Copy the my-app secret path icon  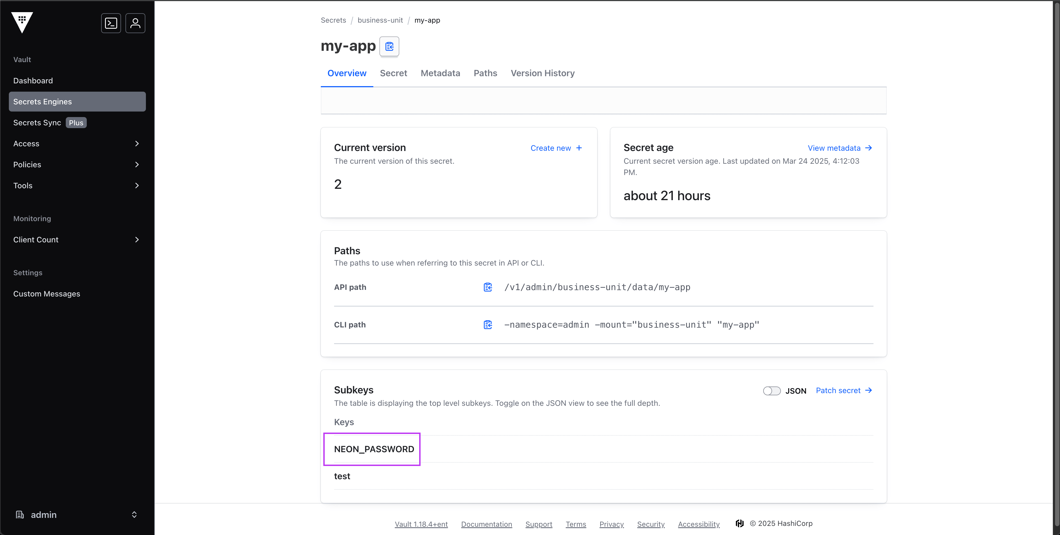(x=389, y=46)
